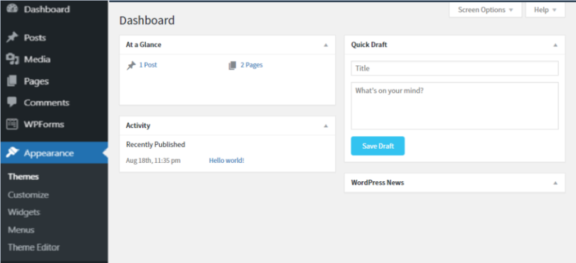Image resolution: width=576 pixels, height=263 pixels.
Task: Click the pages icon beside 2 Pages
Action: click(232, 65)
